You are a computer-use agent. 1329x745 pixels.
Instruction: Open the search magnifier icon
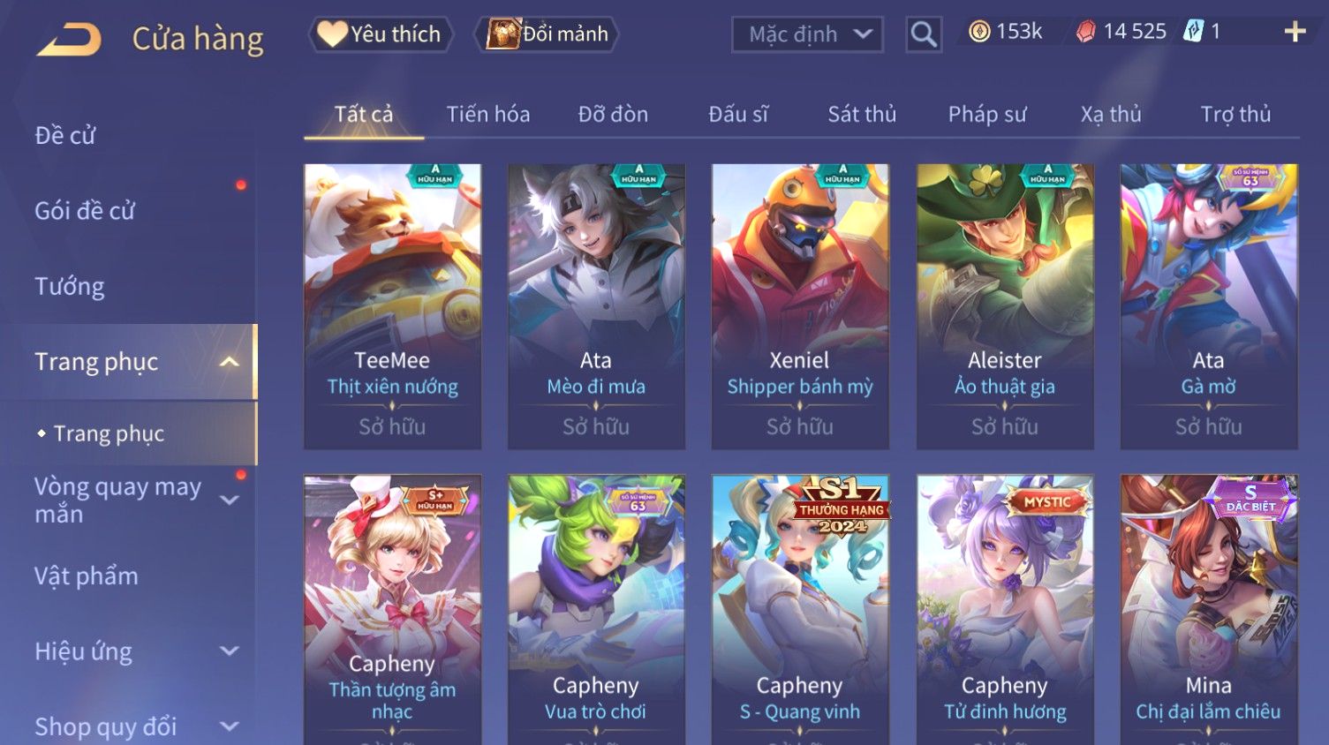(924, 34)
